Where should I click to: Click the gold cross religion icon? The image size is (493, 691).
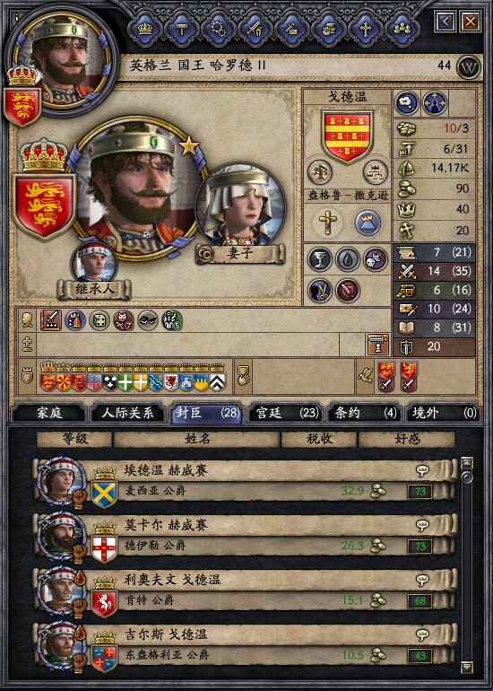pyautogui.click(x=327, y=223)
